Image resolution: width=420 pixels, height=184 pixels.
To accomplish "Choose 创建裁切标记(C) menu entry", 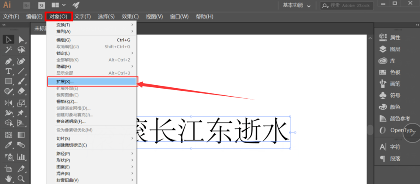I will [92, 145].
